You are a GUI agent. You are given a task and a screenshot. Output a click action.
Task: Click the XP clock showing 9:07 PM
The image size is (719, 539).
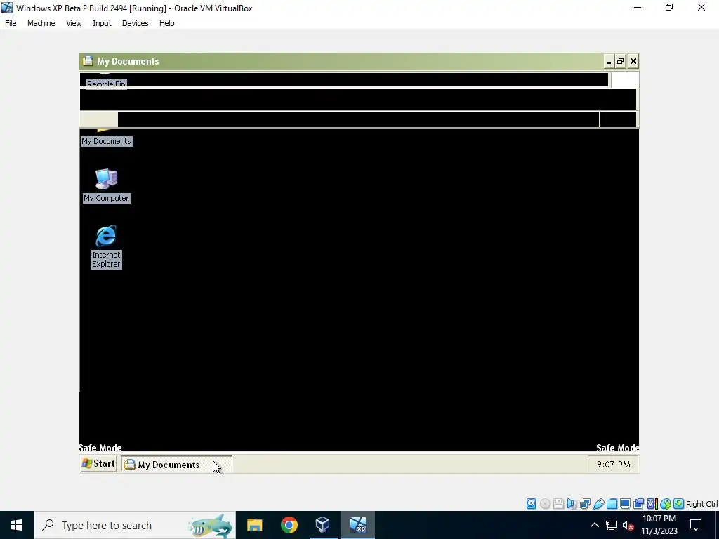tap(614, 465)
